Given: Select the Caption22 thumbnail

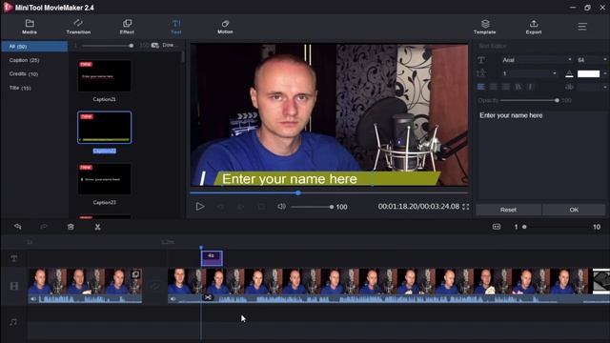Looking at the screenshot, I should pos(104,128).
